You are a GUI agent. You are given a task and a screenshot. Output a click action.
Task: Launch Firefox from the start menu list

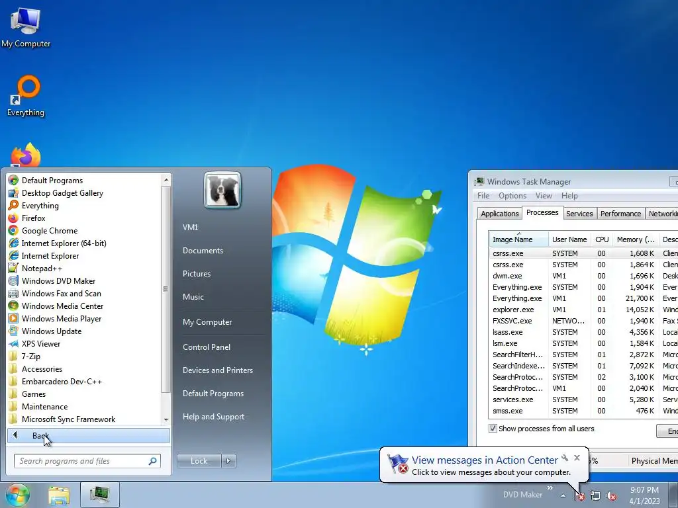pyautogui.click(x=33, y=218)
